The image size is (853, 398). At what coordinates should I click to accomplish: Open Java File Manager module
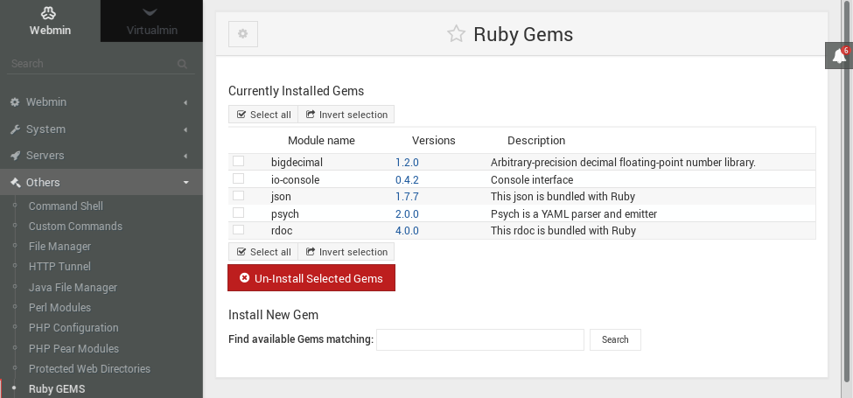pyautogui.click(x=73, y=287)
